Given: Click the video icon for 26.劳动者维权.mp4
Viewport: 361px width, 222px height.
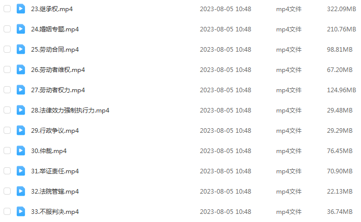Looking at the screenshot, I should (21, 69).
